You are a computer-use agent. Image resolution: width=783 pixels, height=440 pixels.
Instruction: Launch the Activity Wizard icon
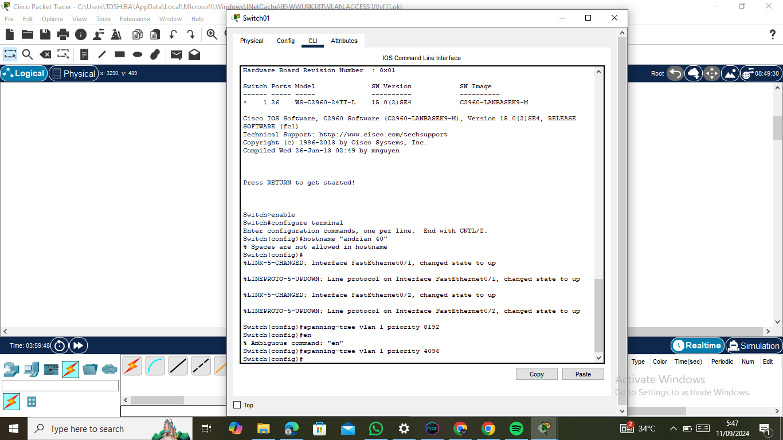pos(116,34)
